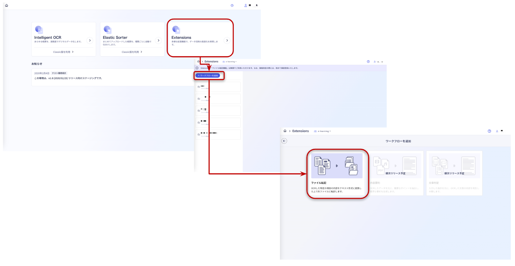
Task: Open the help icon on the top-page header
Action: (232, 5)
